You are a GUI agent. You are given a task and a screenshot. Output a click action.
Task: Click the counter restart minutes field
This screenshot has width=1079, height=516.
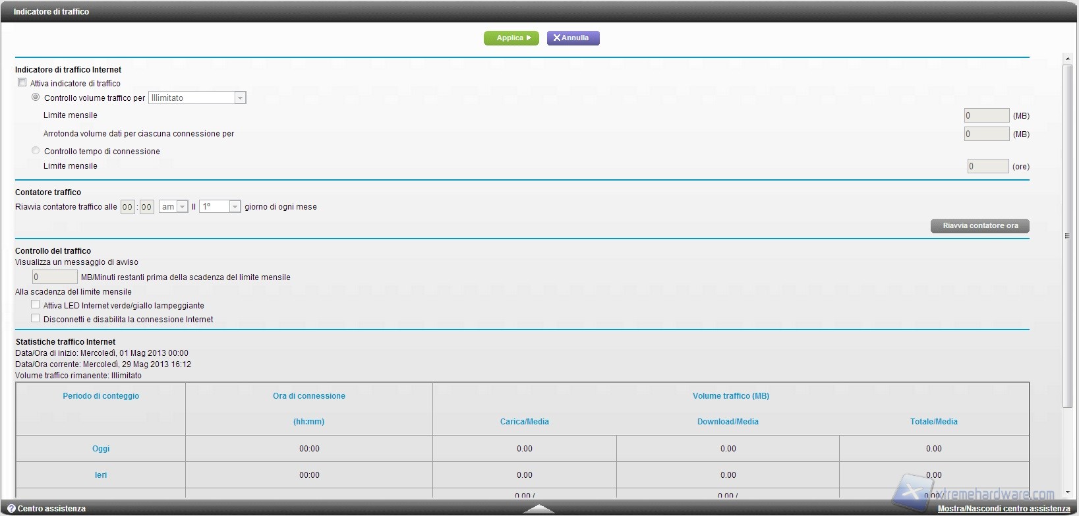pos(146,207)
